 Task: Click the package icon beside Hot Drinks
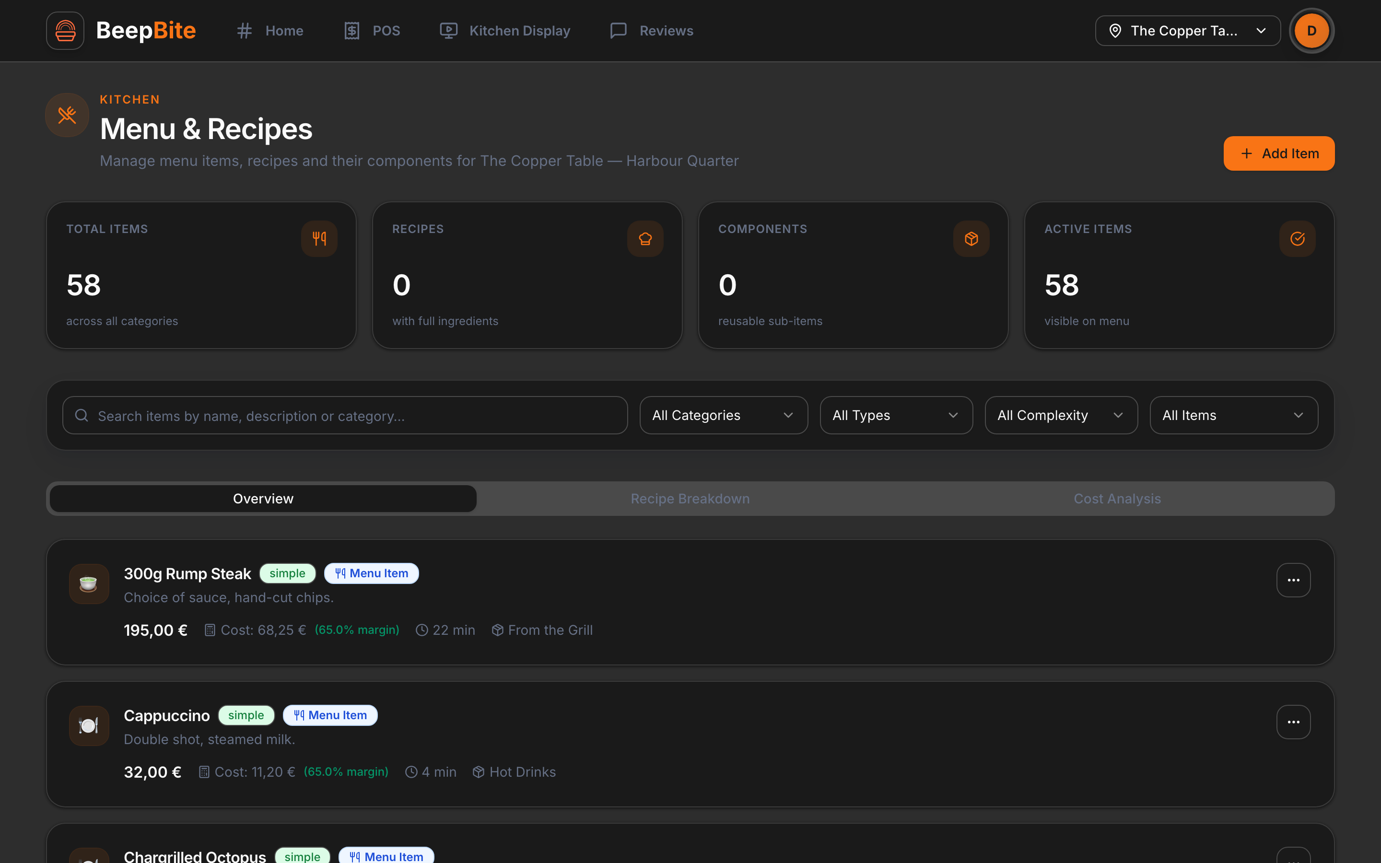[x=479, y=772]
